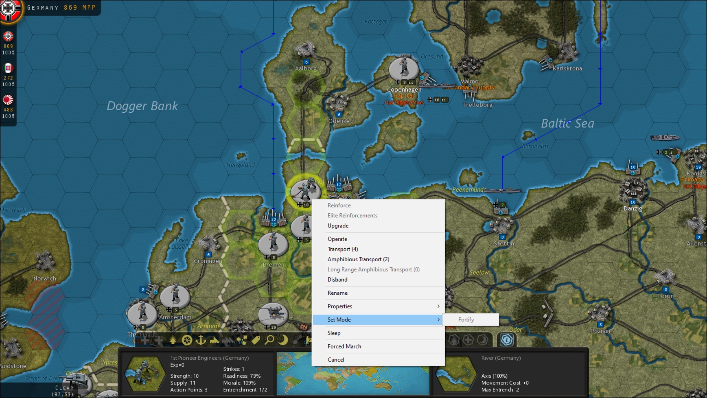Viewport: 707px width, 398px height.
Task: Choose Disband from the context menu
Action: [x=337, y=279]
